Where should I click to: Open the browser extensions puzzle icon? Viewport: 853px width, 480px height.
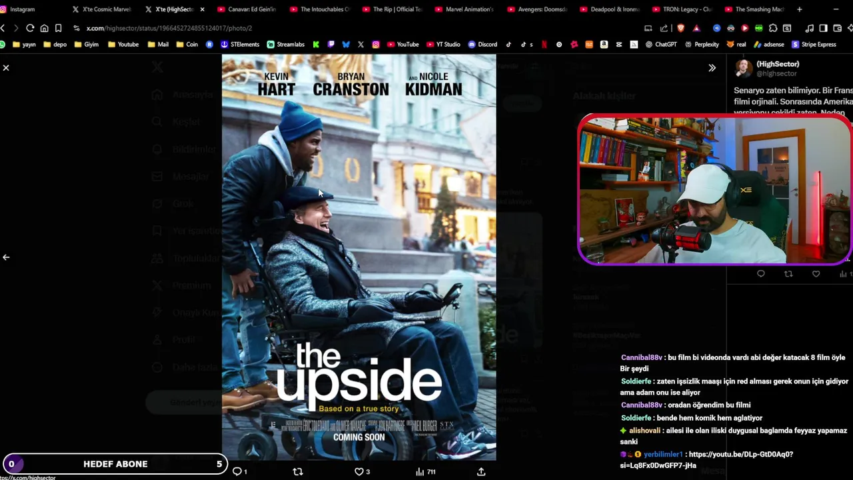(773, 28)
